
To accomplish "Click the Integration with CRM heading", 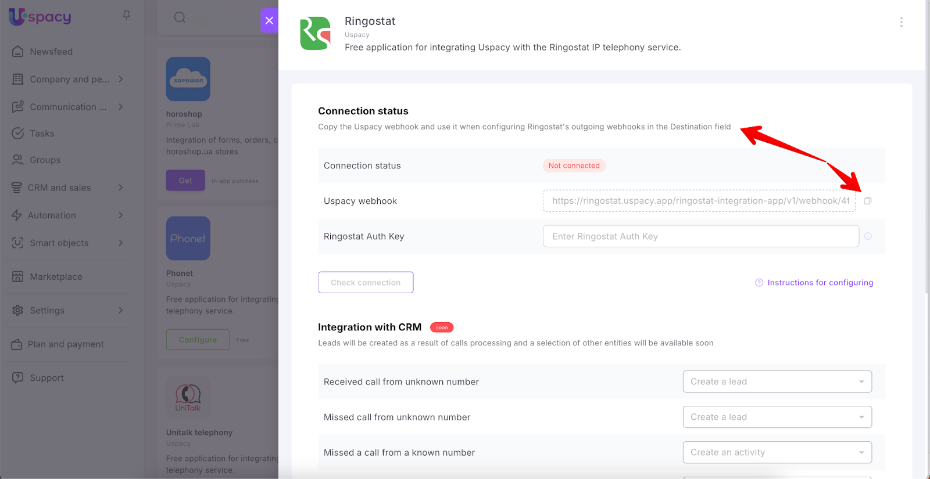I will (x=370, y=327).
